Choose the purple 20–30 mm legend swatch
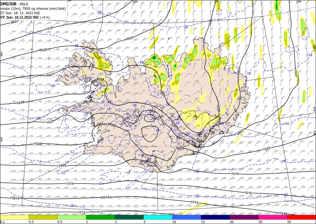The width and height of the screenshot is (316, 224). [x=244, y=217]
